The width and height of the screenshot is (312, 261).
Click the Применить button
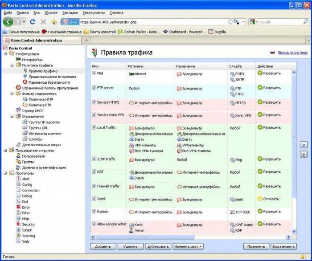(256, 246)
